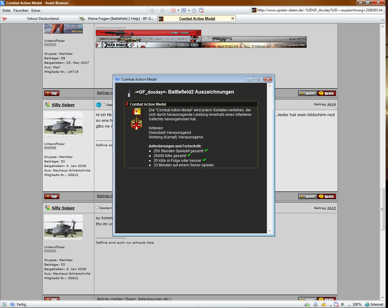Click the padlock security icon in status bar
Screen dimensions: 388x308
pyautogui.click(x=324, y=304)
